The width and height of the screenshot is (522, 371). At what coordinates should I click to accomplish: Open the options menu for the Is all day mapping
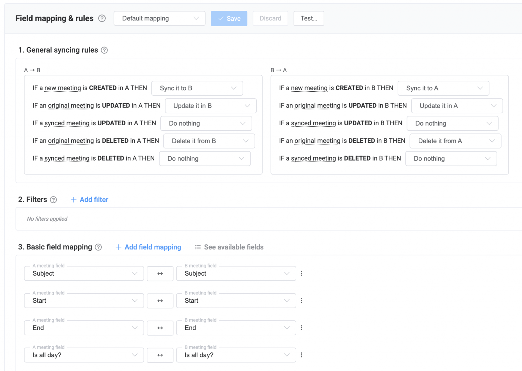(x=302, y=355)
